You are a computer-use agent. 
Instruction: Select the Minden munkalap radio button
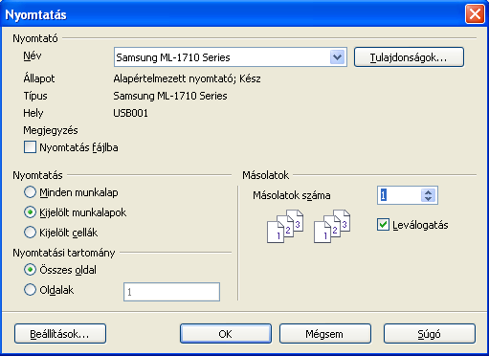[x=30, y=192]
